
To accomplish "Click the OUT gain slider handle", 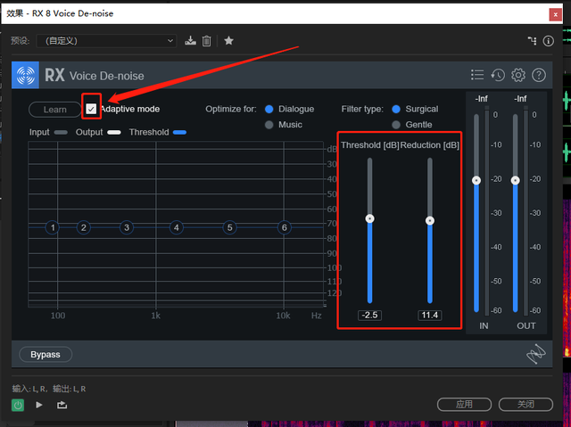I will [x=516, y=180].
